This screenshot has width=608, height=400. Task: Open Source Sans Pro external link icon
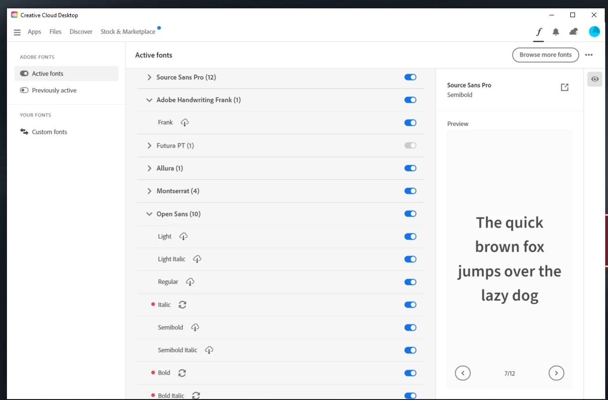click(x=564, y=87)
